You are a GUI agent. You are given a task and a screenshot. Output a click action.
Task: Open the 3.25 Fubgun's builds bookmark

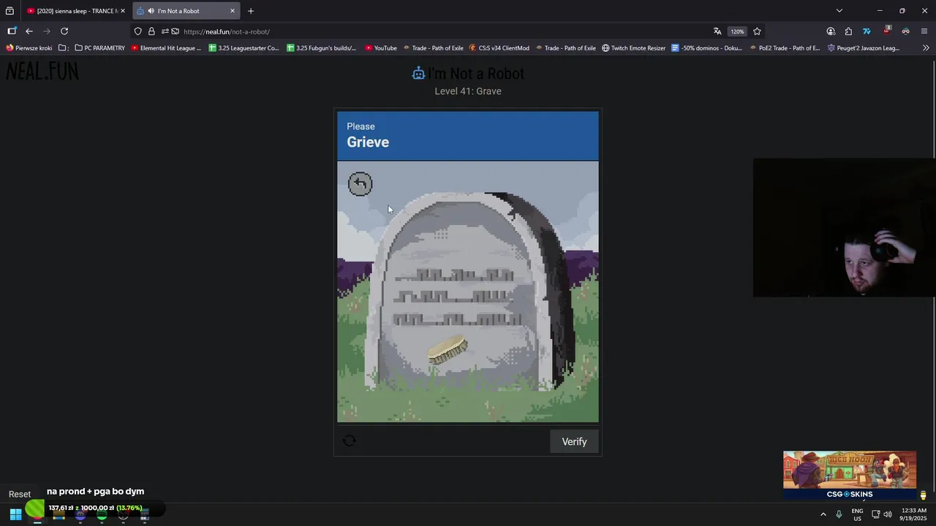[322, 48]
